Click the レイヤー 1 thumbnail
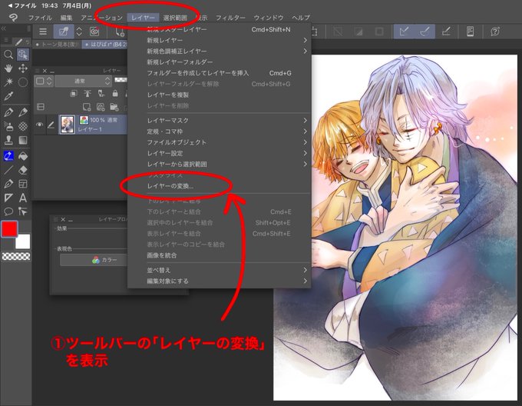This screenshot has width=522, height=406. (68, 125)
